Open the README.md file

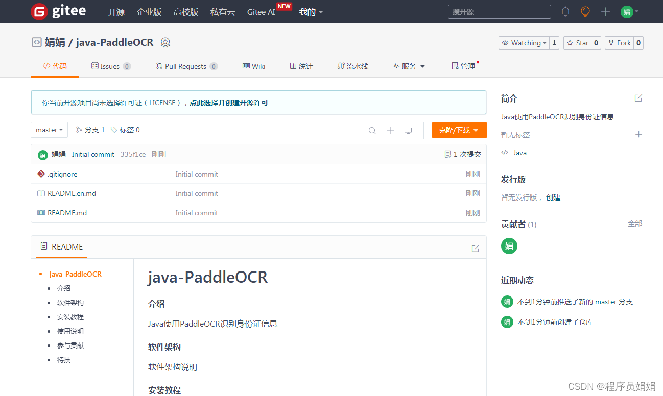pos(67,213)
